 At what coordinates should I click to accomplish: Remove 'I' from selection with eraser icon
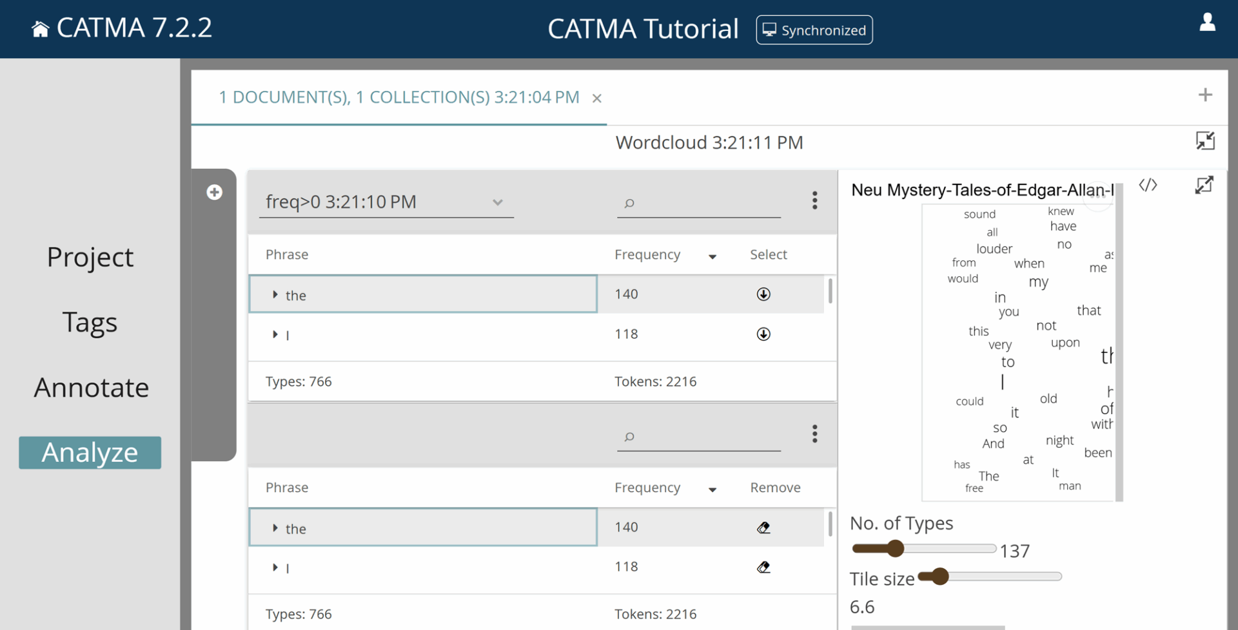(763, 568)
